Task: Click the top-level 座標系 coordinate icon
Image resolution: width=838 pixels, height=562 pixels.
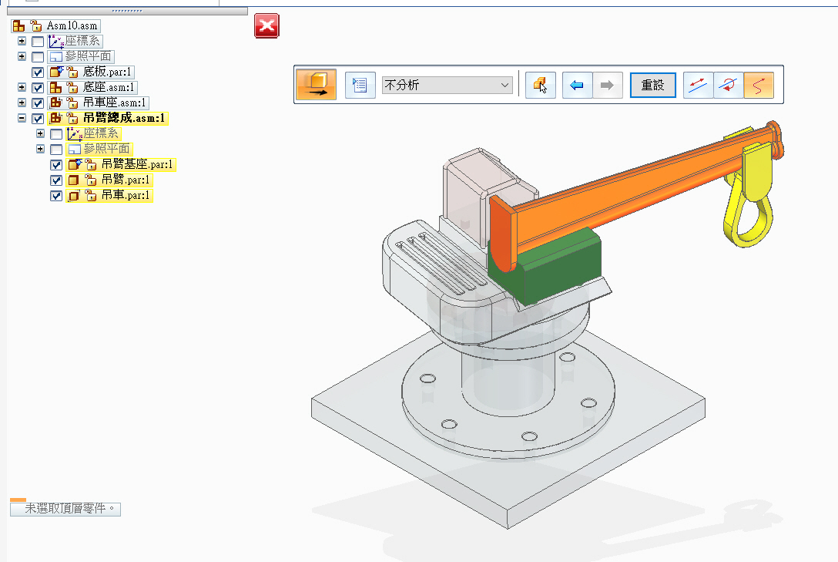Action: [55, 41]
